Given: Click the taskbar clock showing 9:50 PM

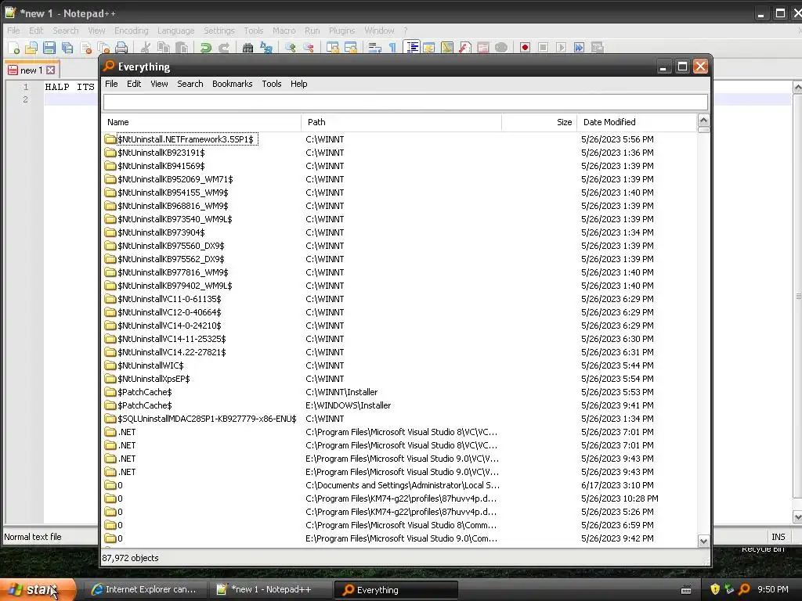Looking at the screenshot, I should click(x=773, y=589).
